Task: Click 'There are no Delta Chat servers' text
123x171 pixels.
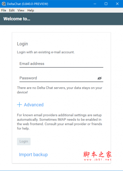Action: 60,90
